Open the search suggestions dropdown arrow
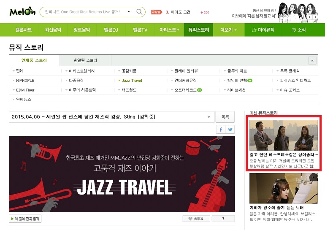The width and height of the screenshot is (325, 230). pos(129,11)
